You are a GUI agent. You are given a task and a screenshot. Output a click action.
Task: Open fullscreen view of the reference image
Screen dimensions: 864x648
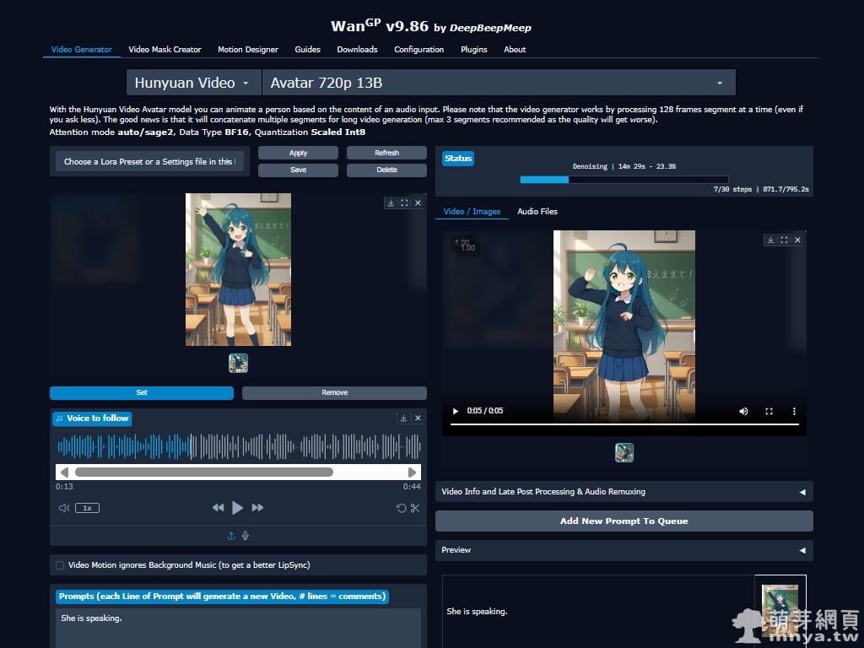pyautogui.click(x=404, y=202)
